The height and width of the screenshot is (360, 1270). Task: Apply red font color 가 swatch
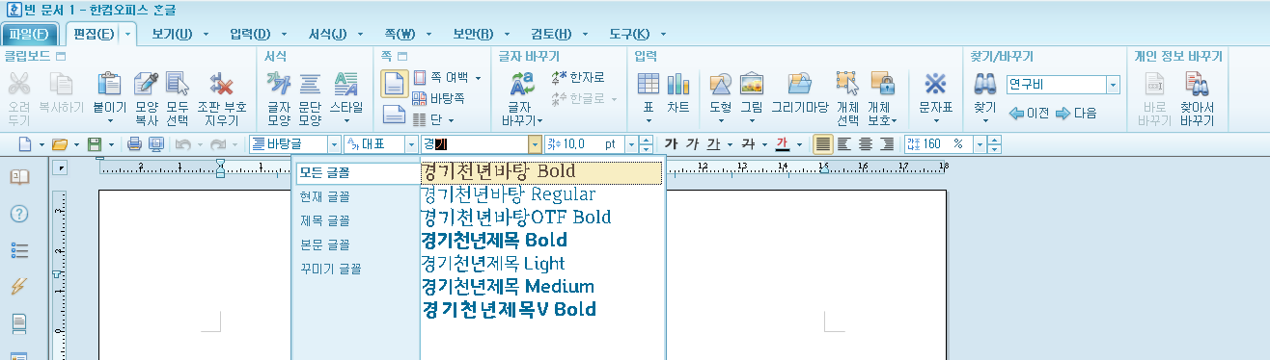point(783,143)
